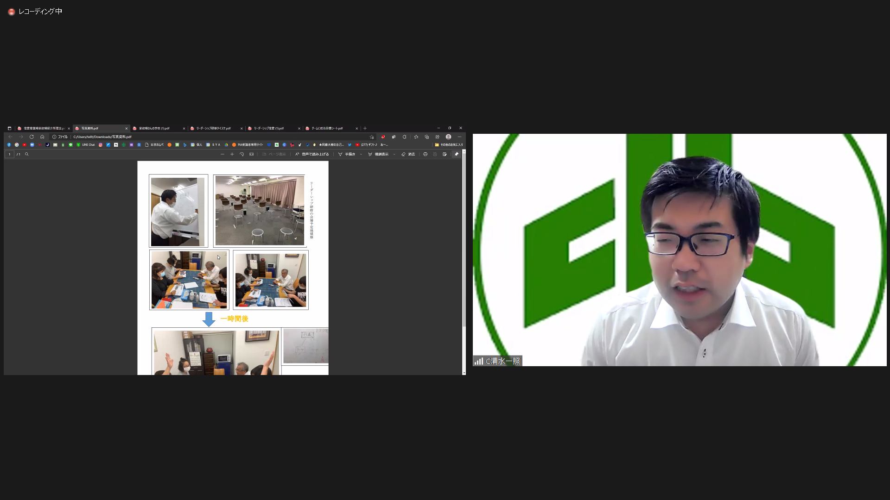Screen dimensions: 890x500
Task: Zoom out the PDF with minus
Action: pyautogui.click(x=222, y=154)
